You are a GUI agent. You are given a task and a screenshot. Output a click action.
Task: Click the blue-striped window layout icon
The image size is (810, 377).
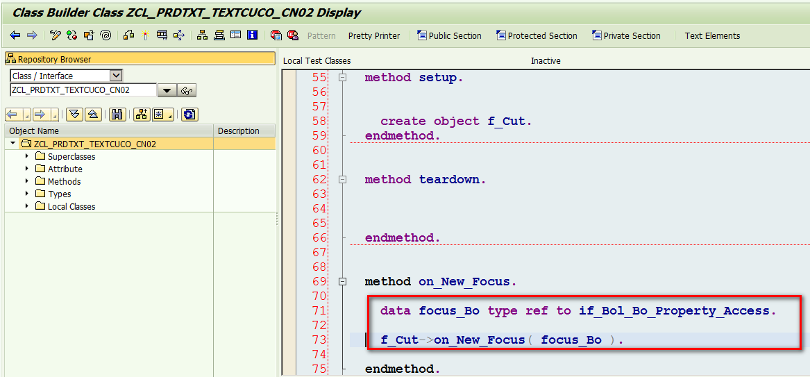235,35
